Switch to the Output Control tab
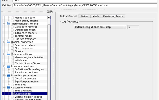159x100 pixels. [68, 16]
